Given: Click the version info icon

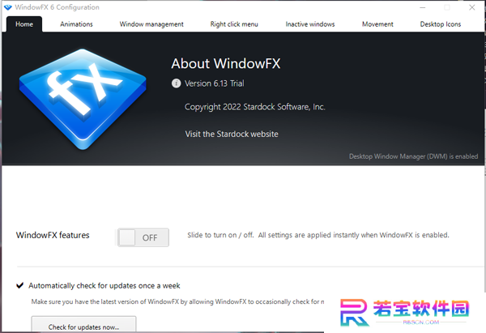Looking at the screenshot, I should click(176, 83).
